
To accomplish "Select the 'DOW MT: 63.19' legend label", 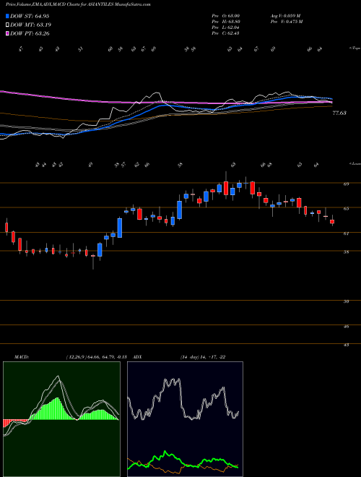I will click(30, 25).
